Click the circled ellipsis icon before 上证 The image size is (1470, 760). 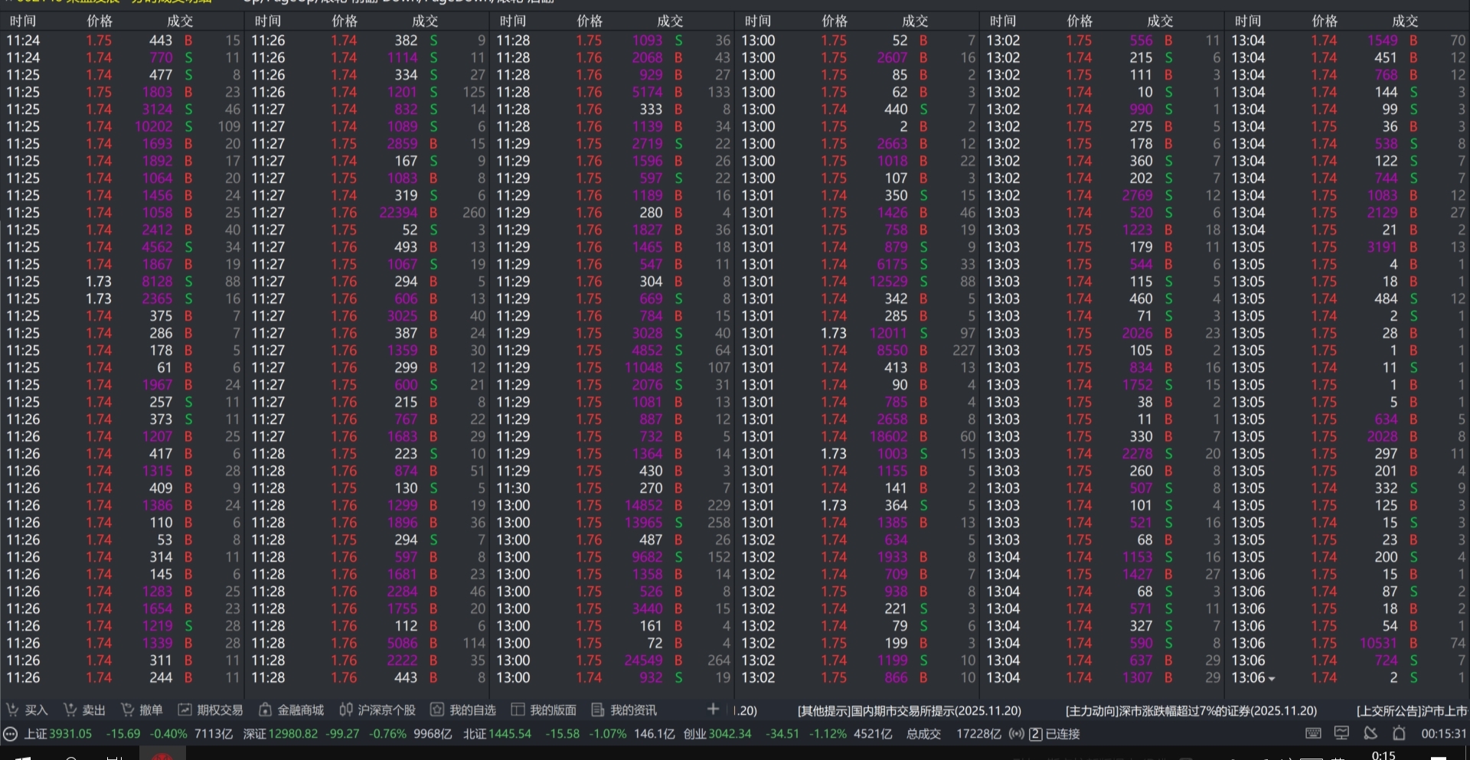coord(11,734)
